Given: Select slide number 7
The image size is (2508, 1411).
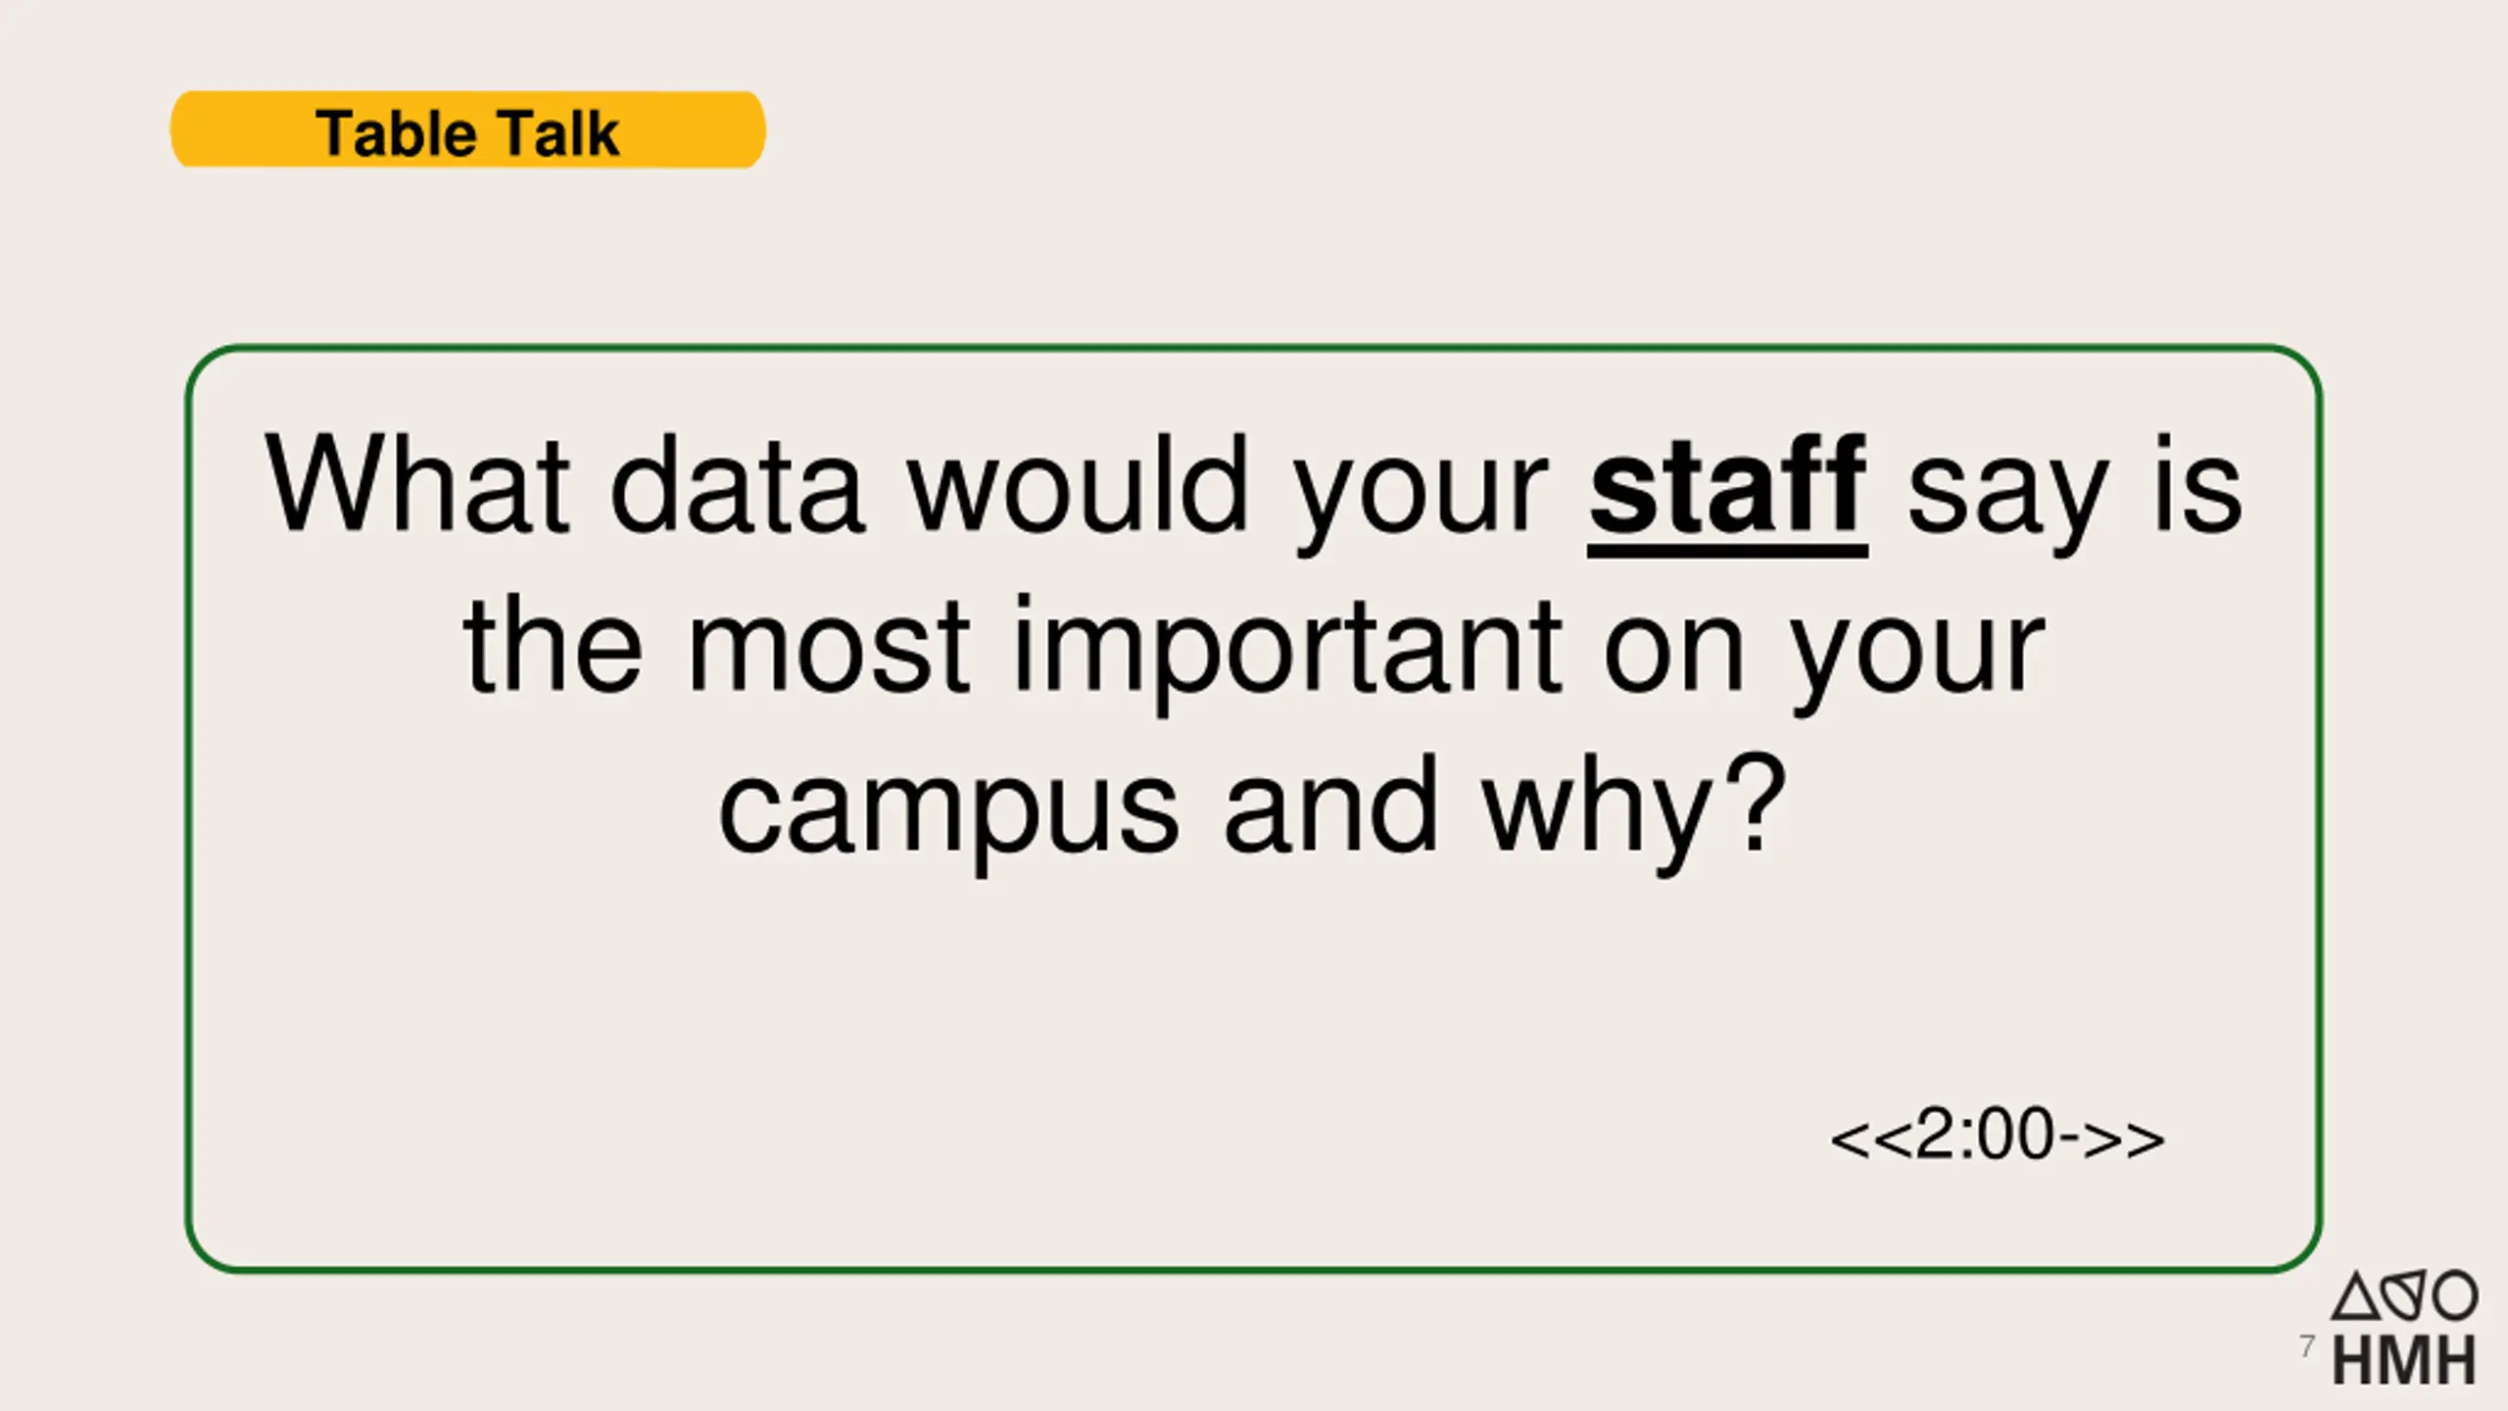Looking at the screenshot, I should (x=2308, y=1346).
